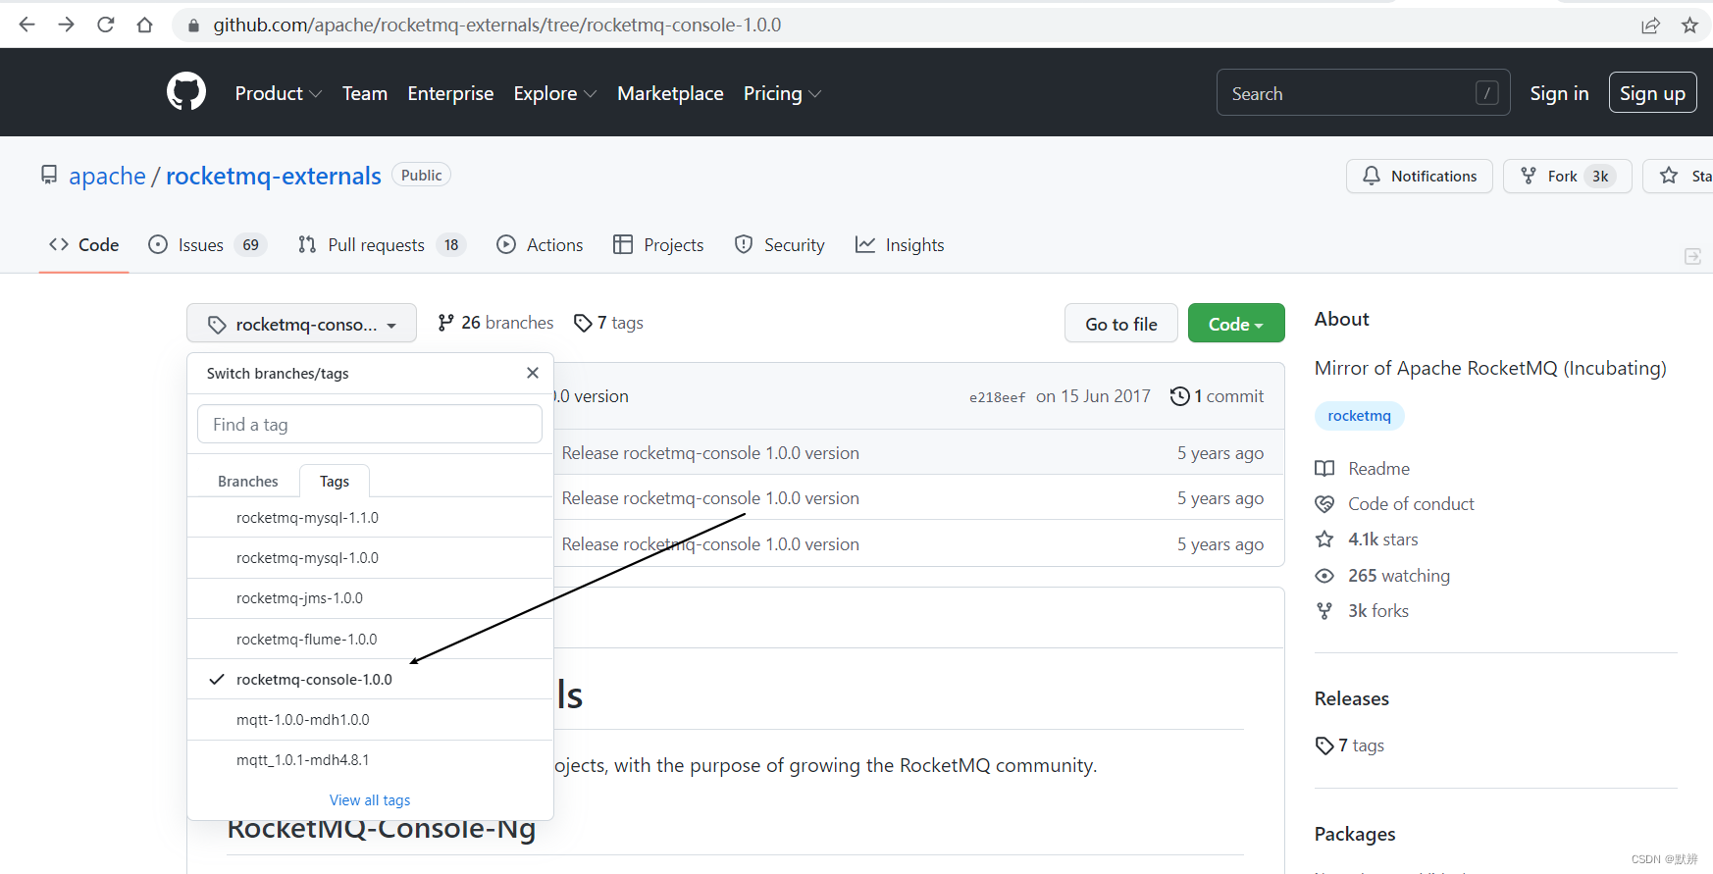Open GitHub homepage via Octocat logo
This screenshot has width=1713, height=874.
(x=186, y=92)
